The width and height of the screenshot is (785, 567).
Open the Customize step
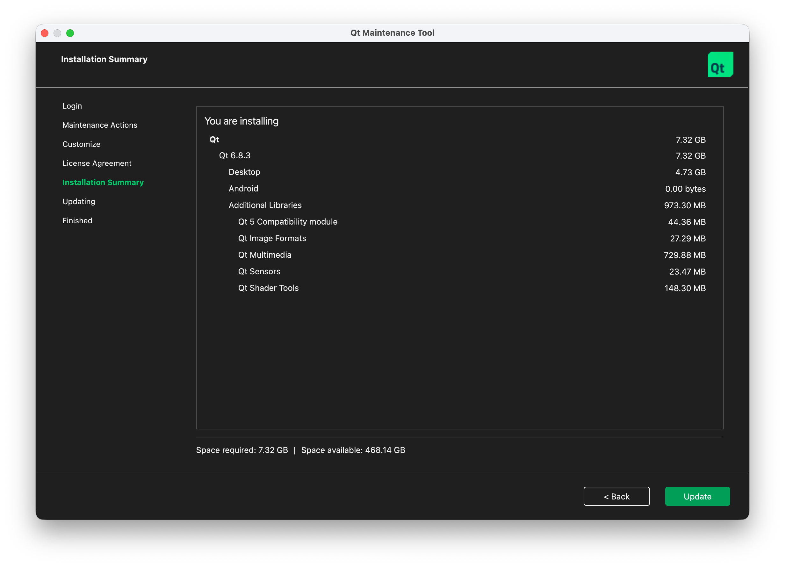[81, 144]
